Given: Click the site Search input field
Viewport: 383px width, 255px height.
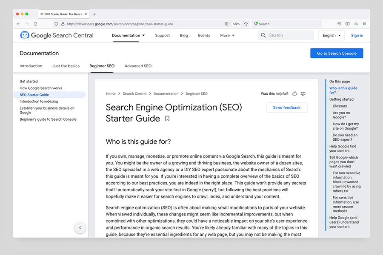Looking at the screenshot, I should coord(286,35).
